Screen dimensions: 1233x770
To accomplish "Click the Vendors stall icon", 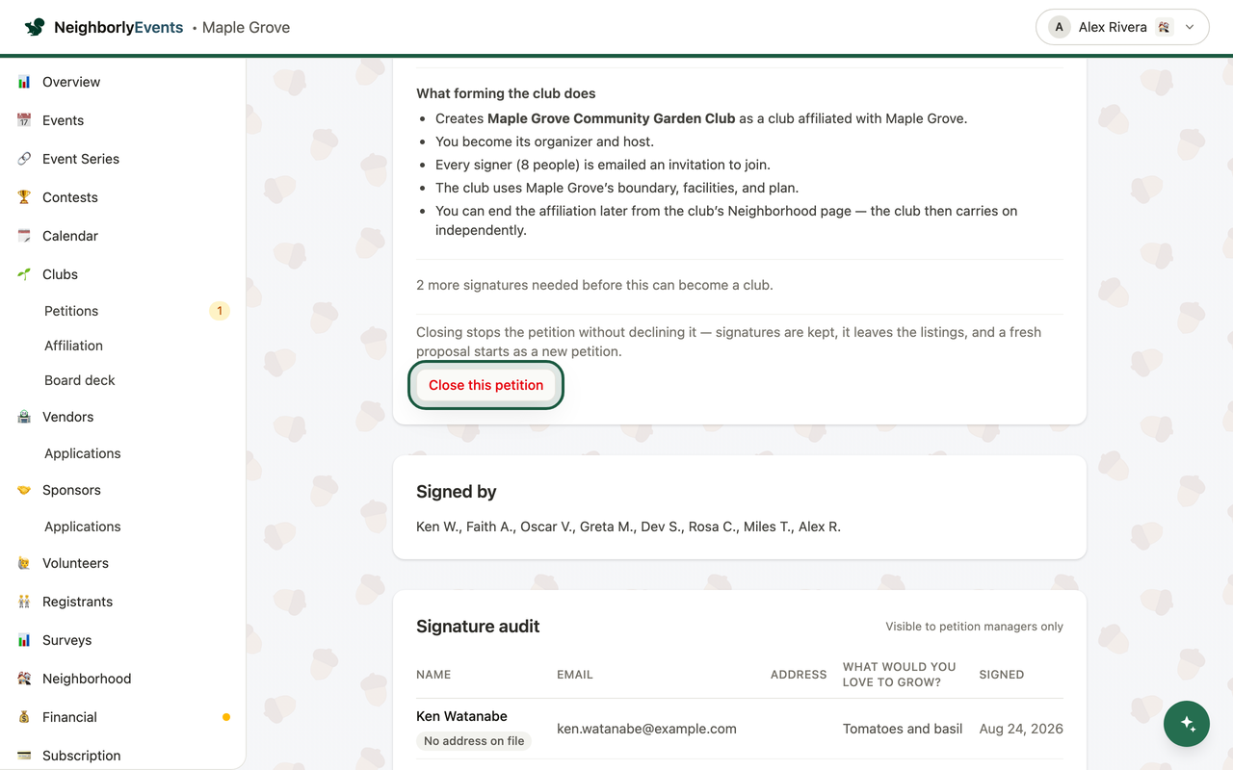I will coord(24,417).
